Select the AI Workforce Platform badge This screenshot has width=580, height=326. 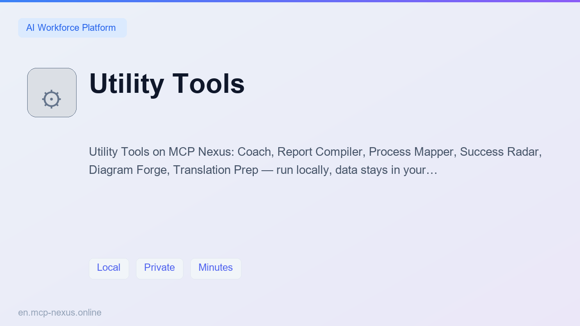[x=72, y=28]
